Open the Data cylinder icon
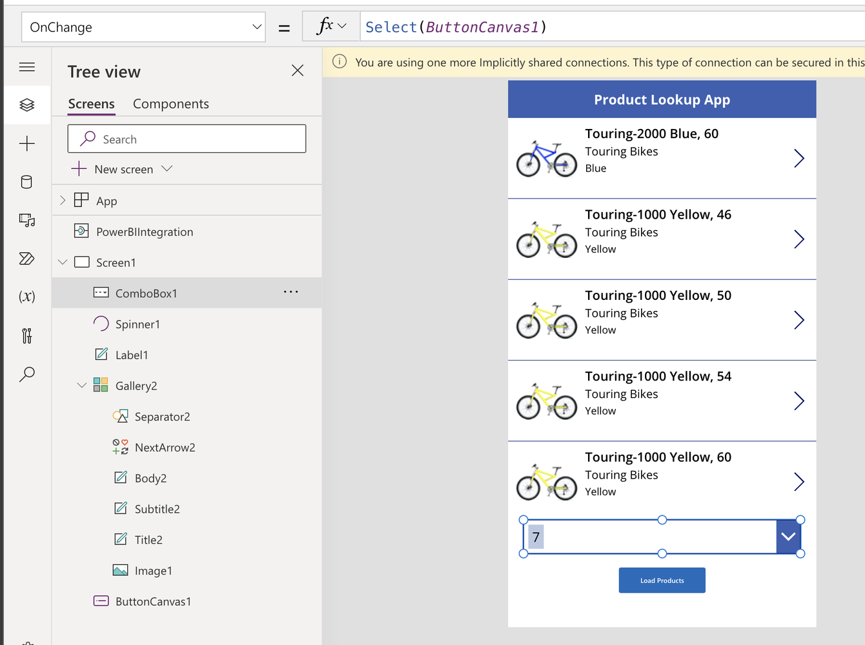This screenshot has height=645, width=865. [x=27, y=182]
